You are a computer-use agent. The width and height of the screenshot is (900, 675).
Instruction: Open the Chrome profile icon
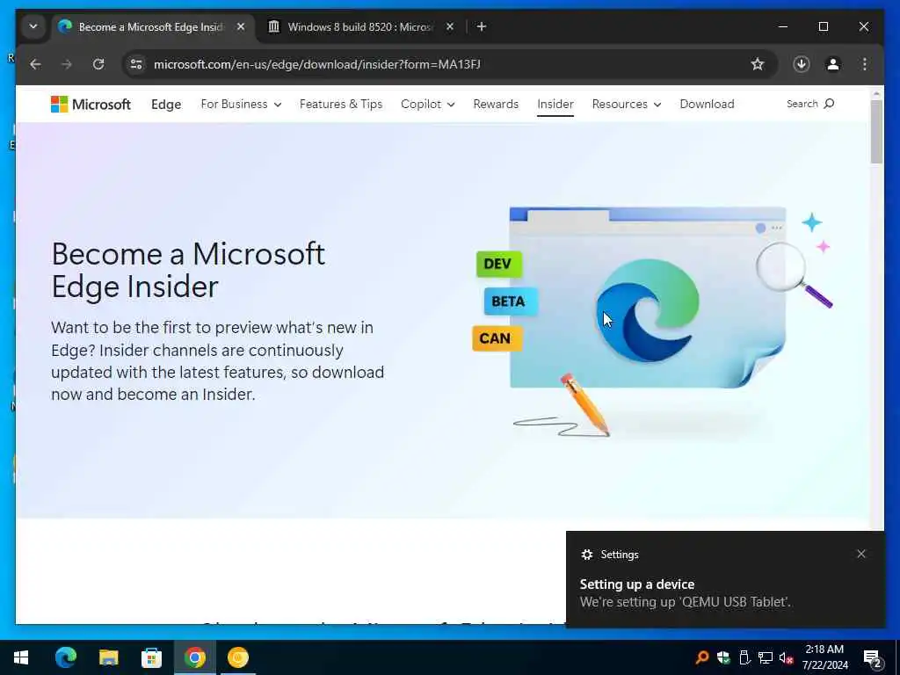coord(833,64)
